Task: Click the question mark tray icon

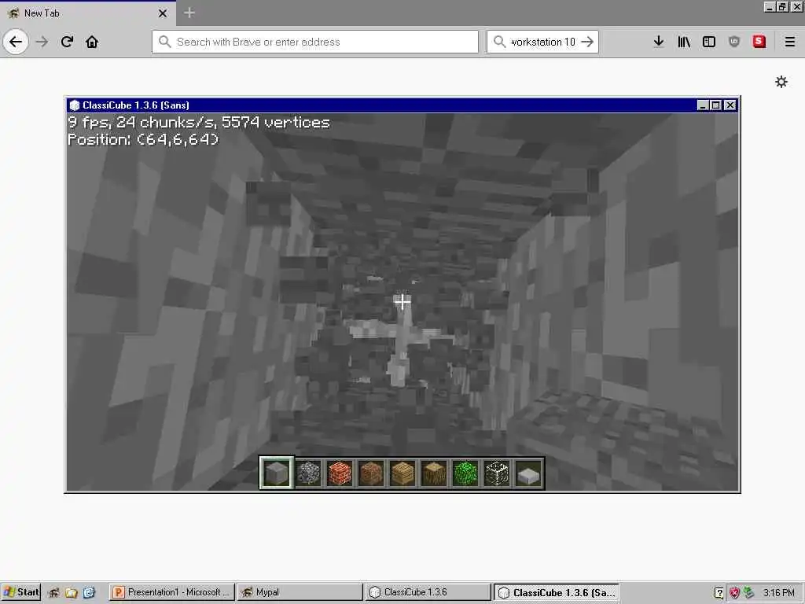Action: pos(719,593)
